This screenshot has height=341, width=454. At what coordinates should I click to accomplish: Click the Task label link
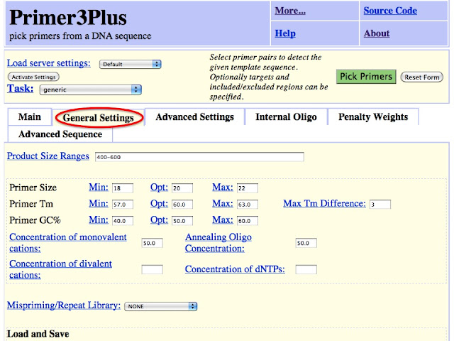21,88
